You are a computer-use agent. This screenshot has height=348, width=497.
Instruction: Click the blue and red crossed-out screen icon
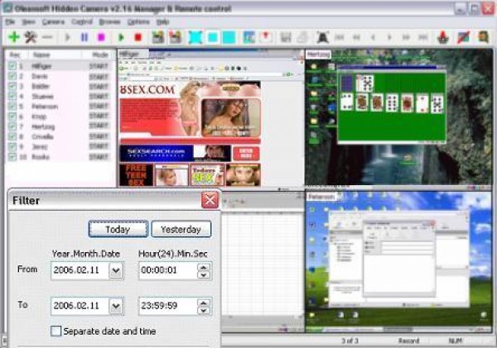click(x=463, y=37)
